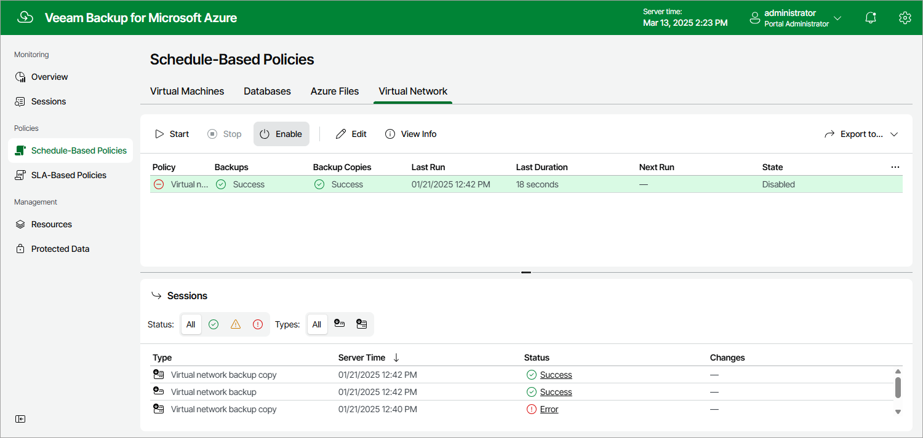Click the Error row status icon
Image resolution: width=923 pixels, height=438 pixels.
[532, 409]
